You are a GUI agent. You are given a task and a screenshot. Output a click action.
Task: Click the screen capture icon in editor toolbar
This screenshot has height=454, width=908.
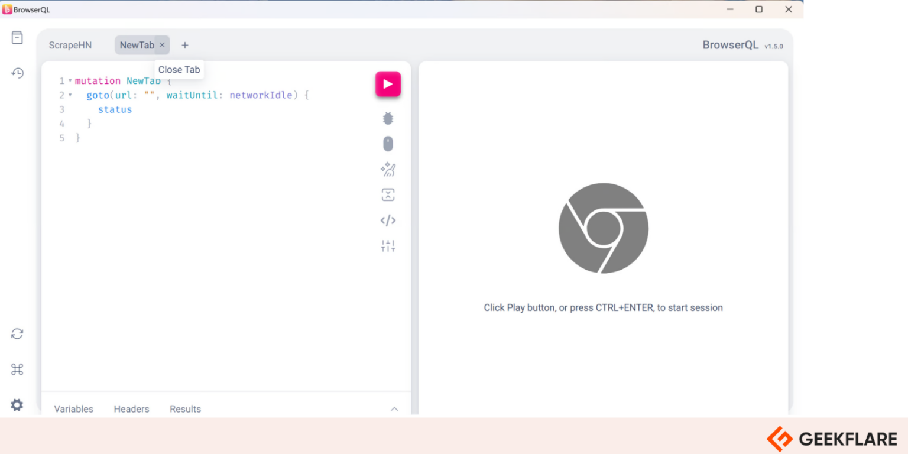pyautogui.click(x=388, y=195)
